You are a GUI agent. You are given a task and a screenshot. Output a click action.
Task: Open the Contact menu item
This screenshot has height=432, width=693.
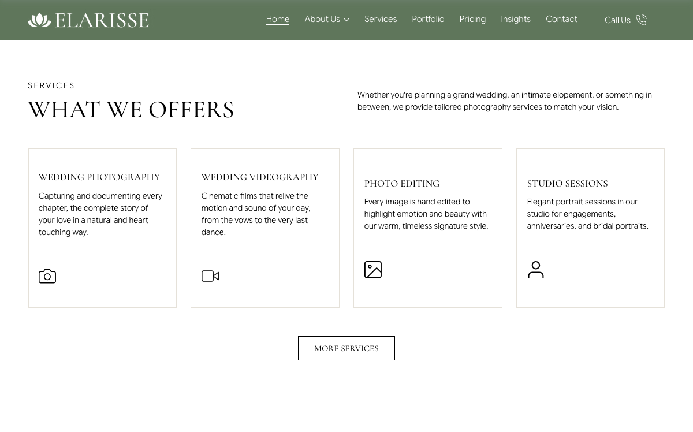tap(561, 19)
